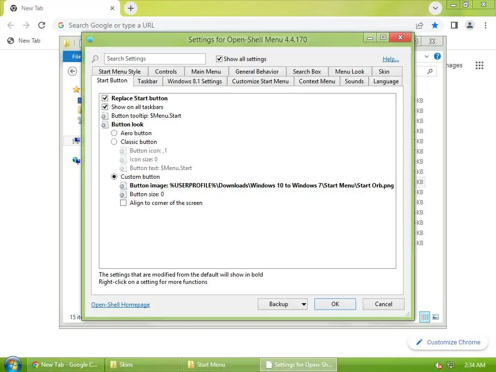Open Chrome three-dot menu

tap(485, 25)
